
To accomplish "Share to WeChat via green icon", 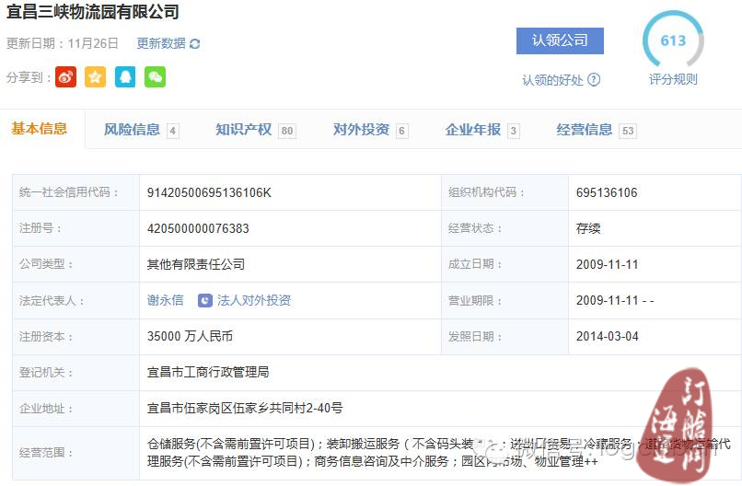I will coord(156,76).
